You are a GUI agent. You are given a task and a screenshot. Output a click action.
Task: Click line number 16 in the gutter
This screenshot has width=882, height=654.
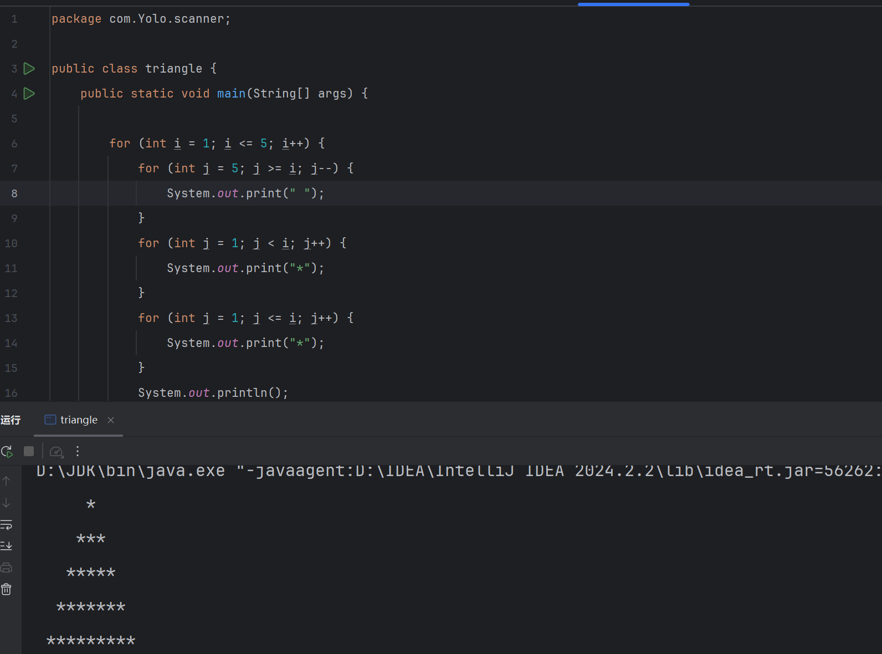tap(11, 393)
